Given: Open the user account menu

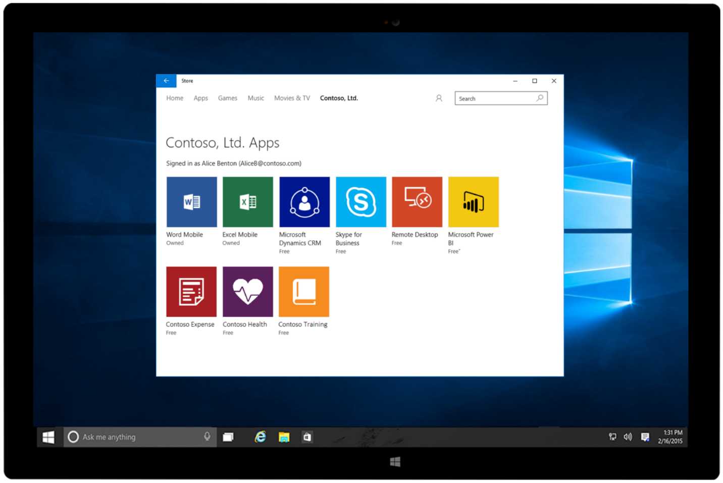Looking at the screenshot, I should click(438, 98).
